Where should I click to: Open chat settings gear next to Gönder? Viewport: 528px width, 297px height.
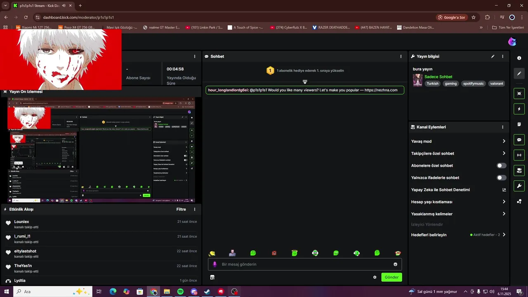click(375, 277)
